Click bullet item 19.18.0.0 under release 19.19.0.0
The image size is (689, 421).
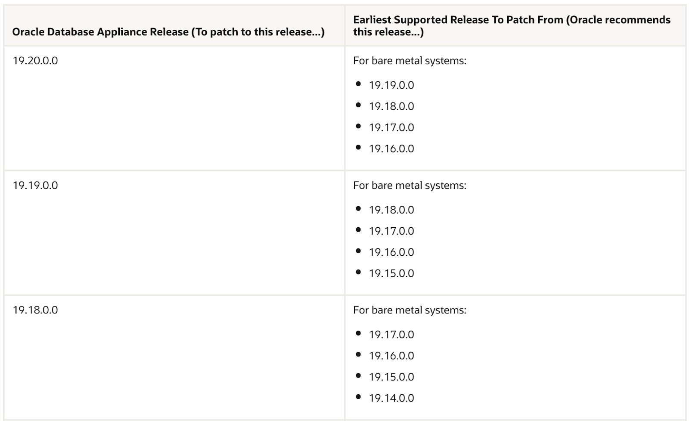tap(391, 210)
